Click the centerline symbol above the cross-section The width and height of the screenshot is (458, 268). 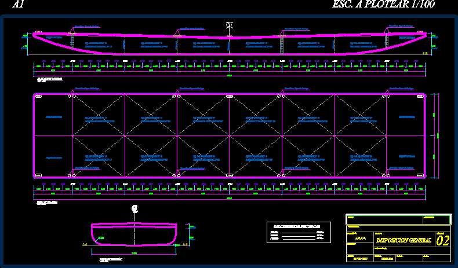point(135,209)
